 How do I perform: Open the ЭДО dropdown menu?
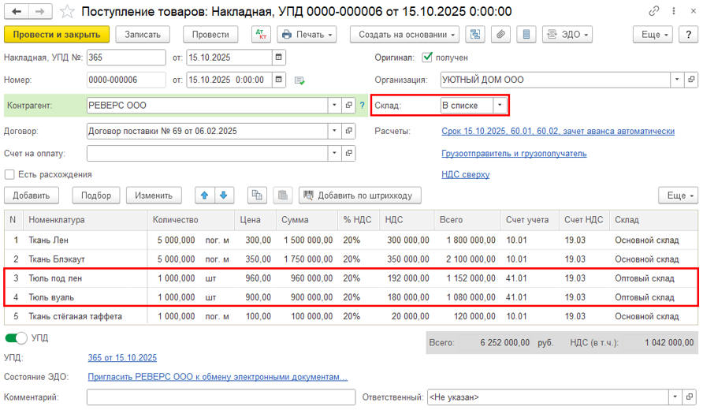click(567, 35)
